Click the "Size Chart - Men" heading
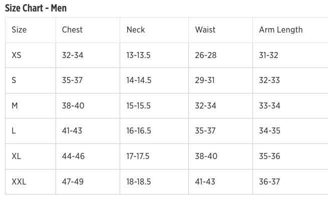This screenshot has height=202, width=328. pos(36,8)
